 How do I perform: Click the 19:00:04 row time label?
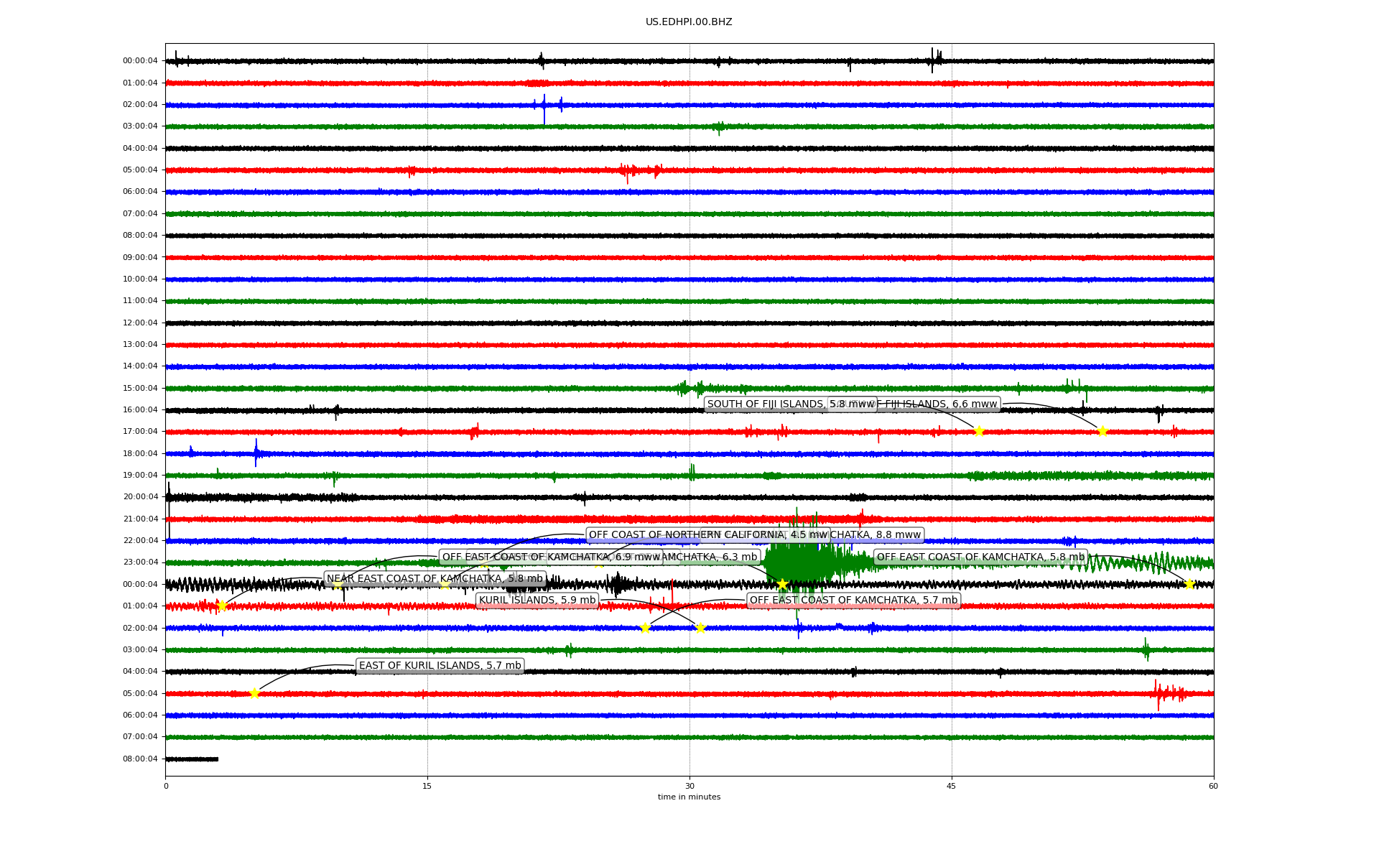coord(140,475)
